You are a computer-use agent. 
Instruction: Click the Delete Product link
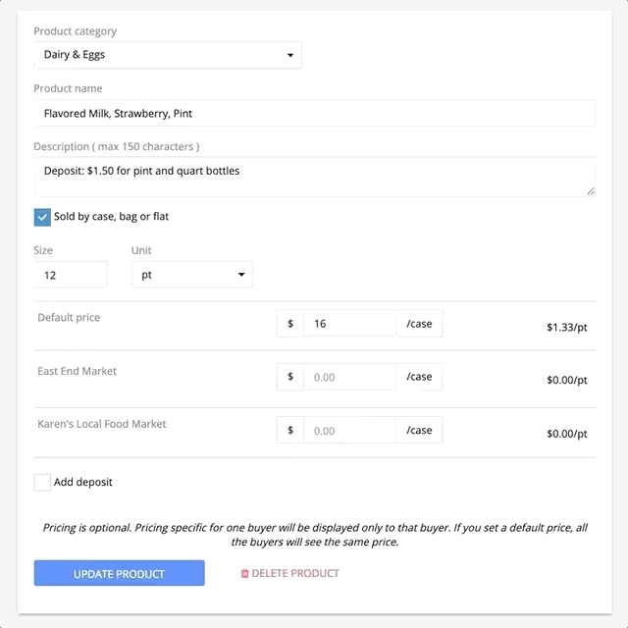point(290,573)
